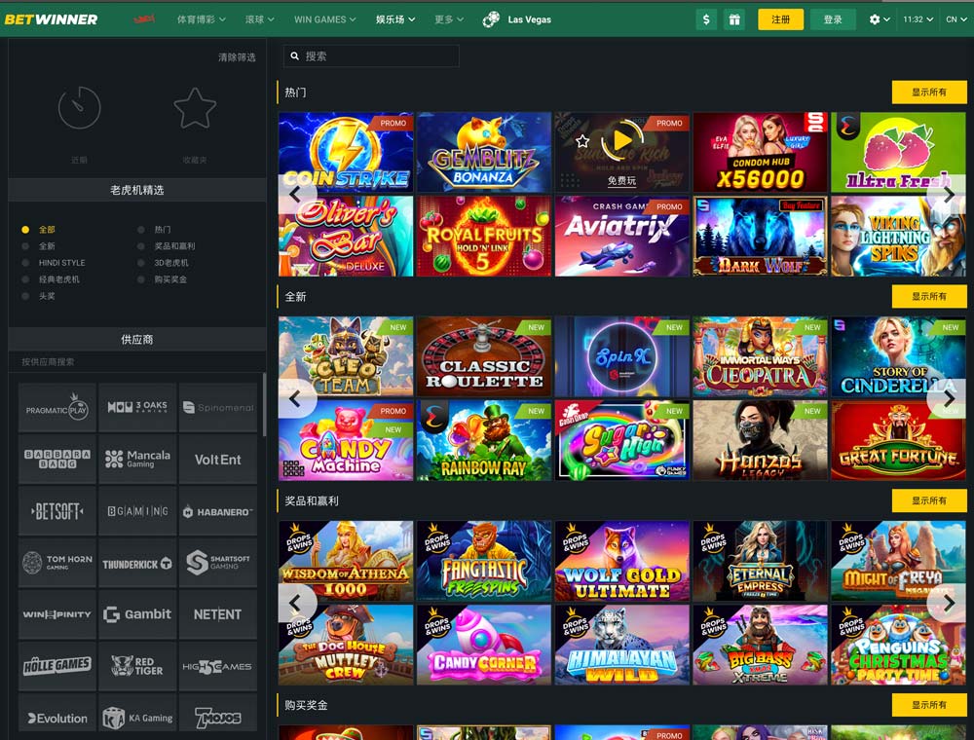Image resolution: width=974 pixels, height=740 pixels.
Task: Show all in 购买奖金 section heading
Action: click(929, 705)
